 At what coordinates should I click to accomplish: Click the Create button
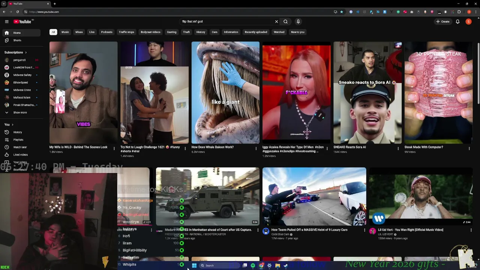[x=443, y=21]
